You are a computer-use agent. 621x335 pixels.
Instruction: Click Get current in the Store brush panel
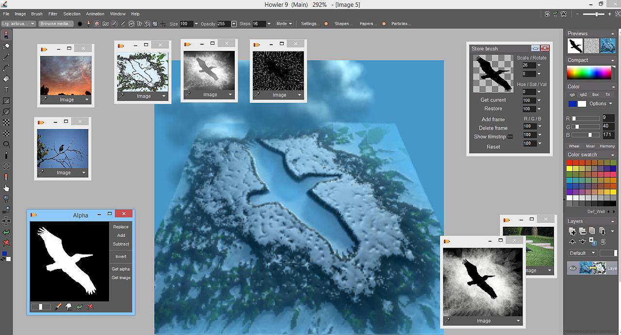[x=493, y=100]
